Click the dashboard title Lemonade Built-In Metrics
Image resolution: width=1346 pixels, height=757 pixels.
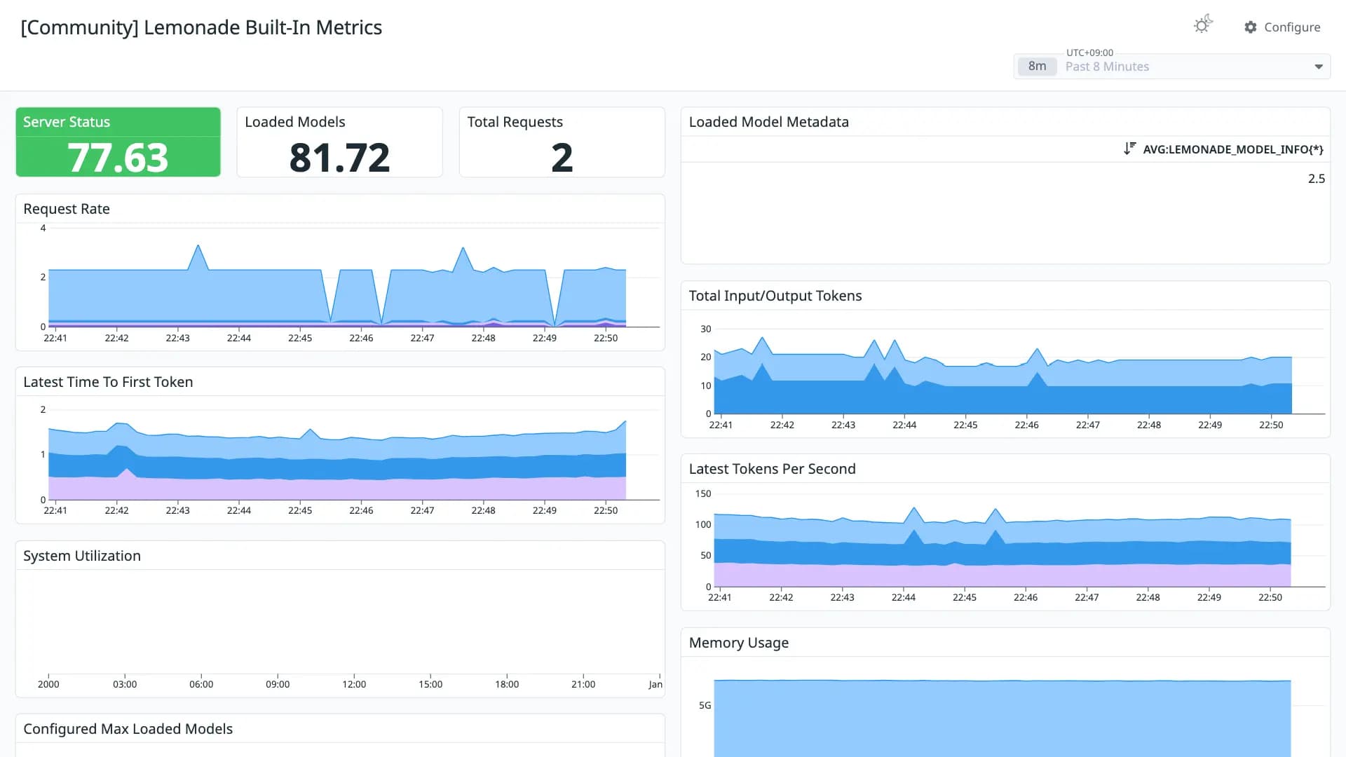click(201, 27)
